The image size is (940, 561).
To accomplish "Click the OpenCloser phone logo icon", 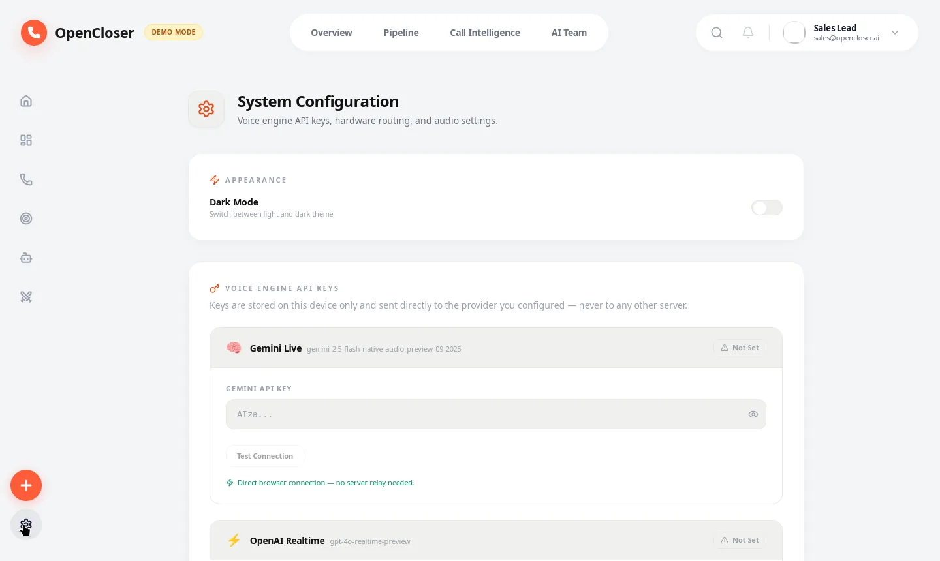I will point(34,33).
